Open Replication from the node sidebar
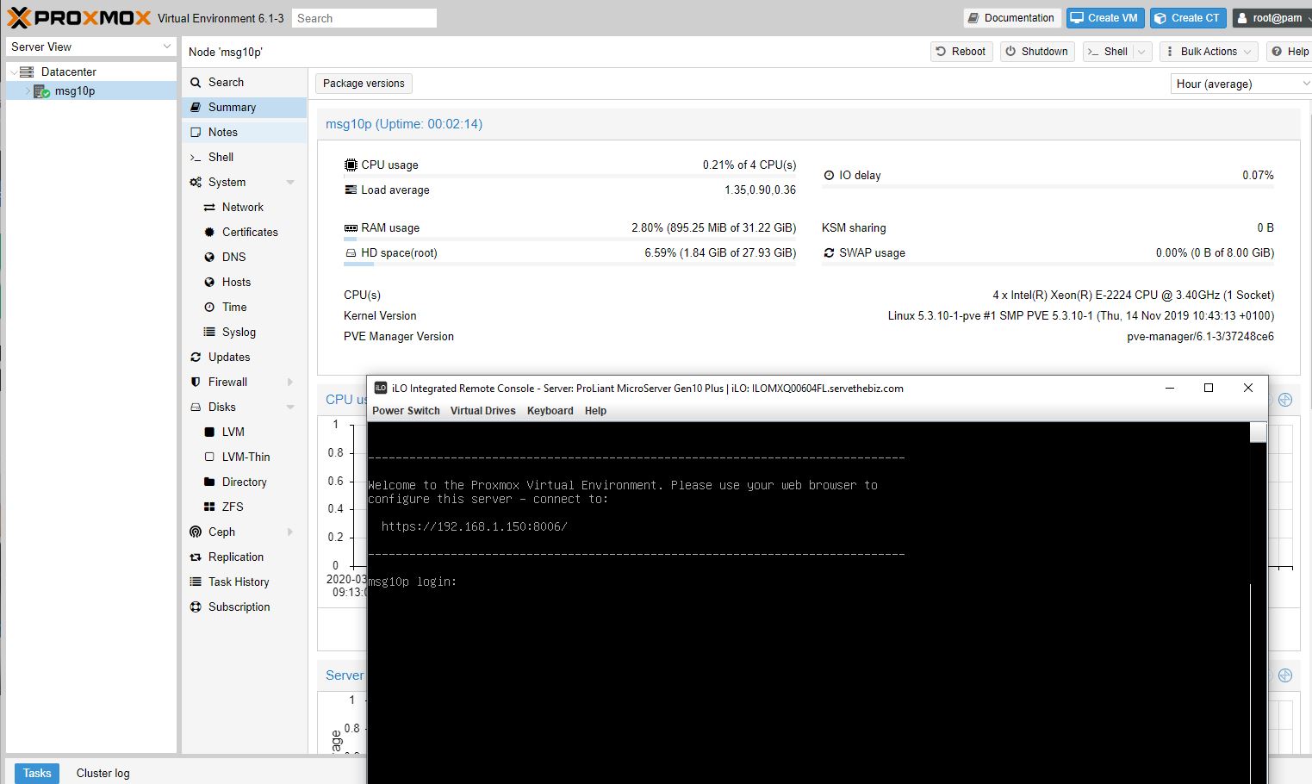The image size is (1312, 784). point(235,557)
